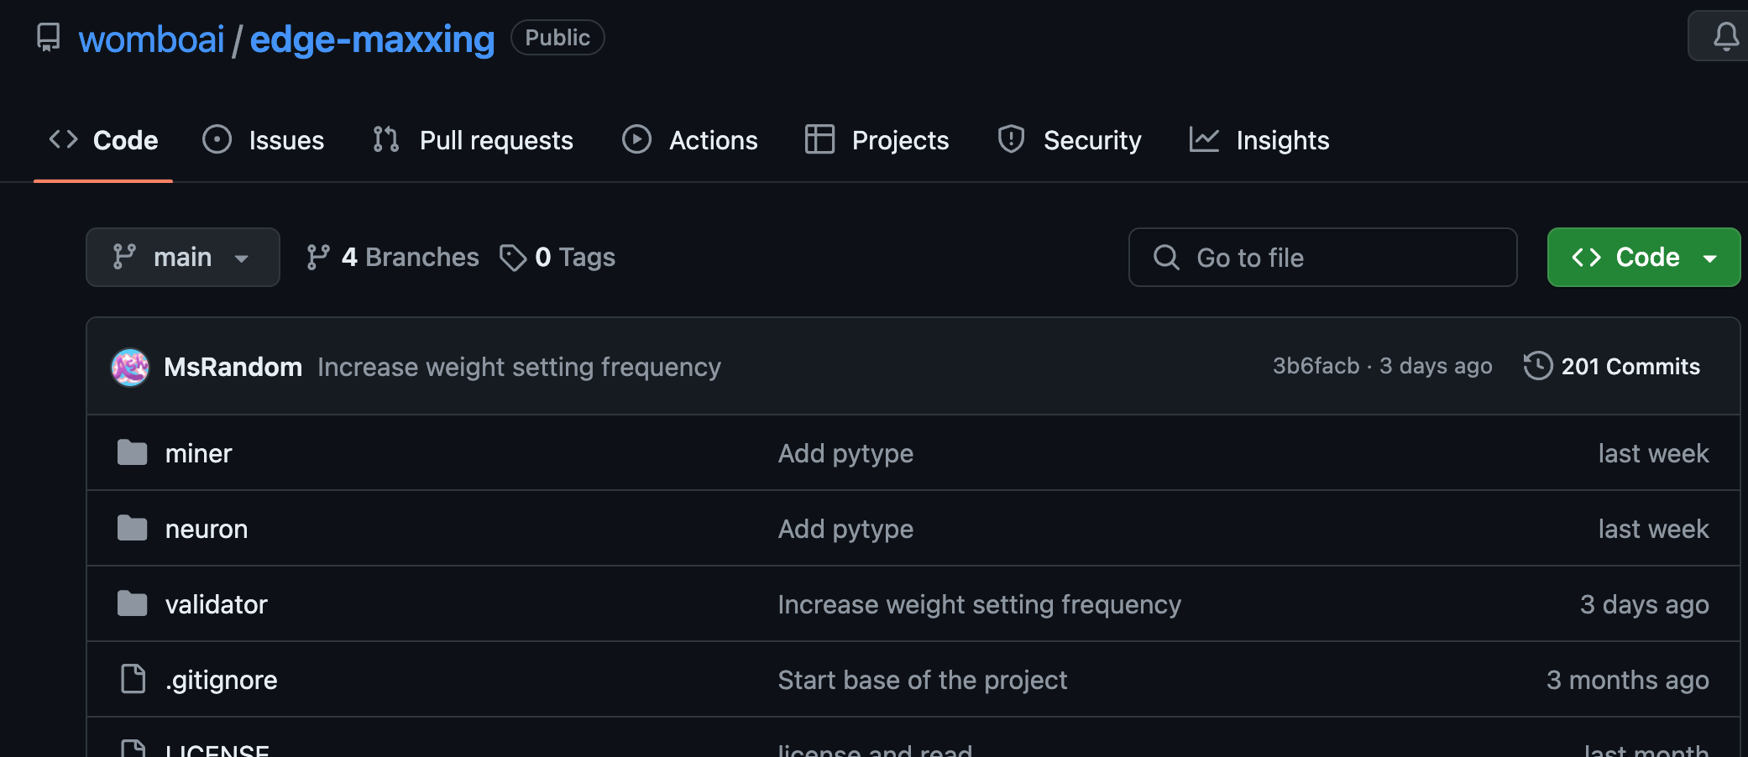Switch to the Pull requests tab
Viewport: 1748px width, 757px height.
pos(474,140)
